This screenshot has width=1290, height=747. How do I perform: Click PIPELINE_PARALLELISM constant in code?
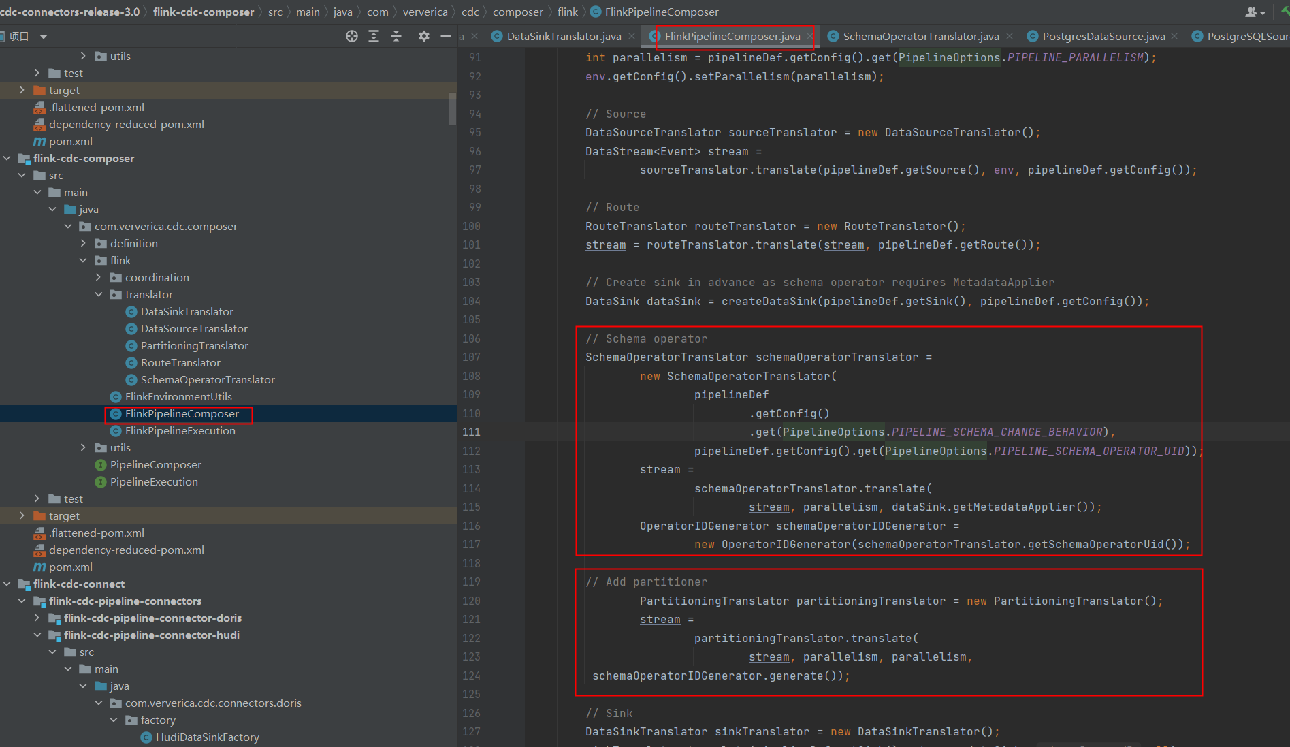pyautogui.click(x=1075, y=57)
